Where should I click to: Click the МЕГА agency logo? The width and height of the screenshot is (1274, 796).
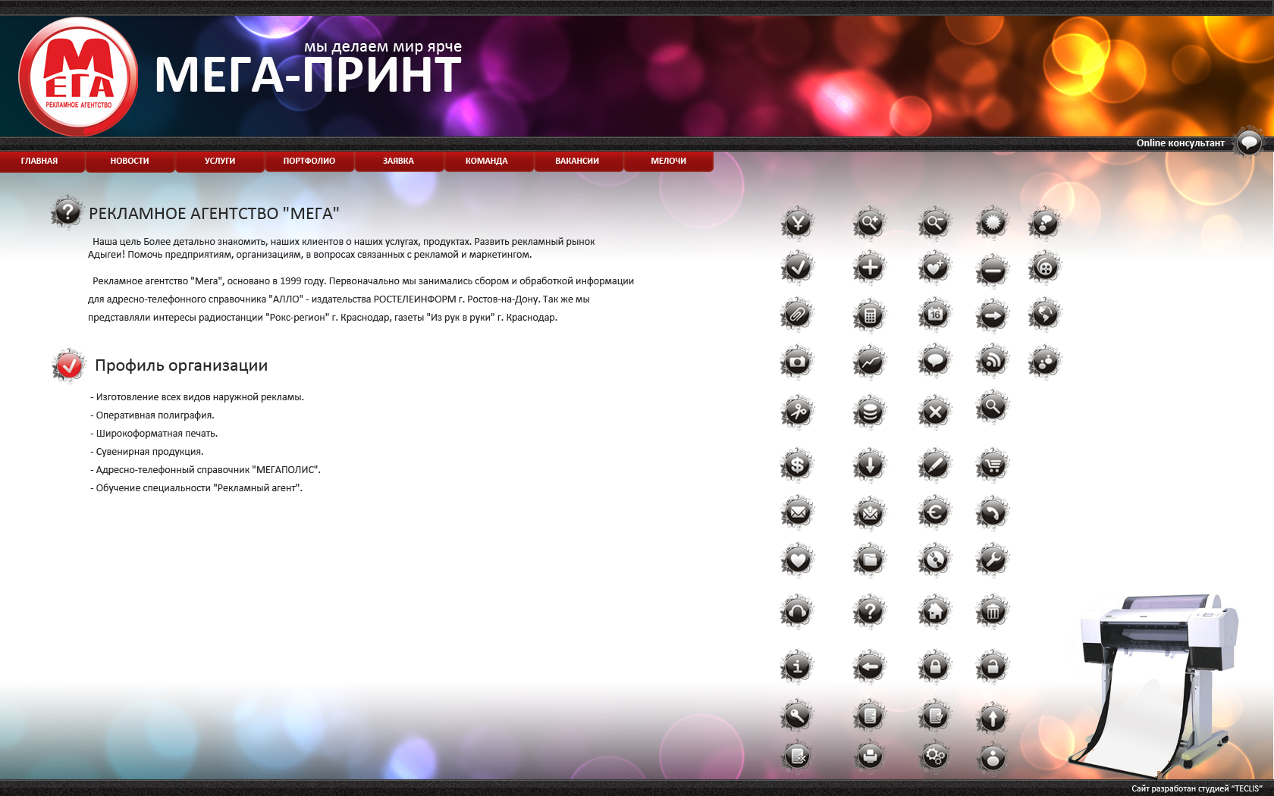(78, 75)
